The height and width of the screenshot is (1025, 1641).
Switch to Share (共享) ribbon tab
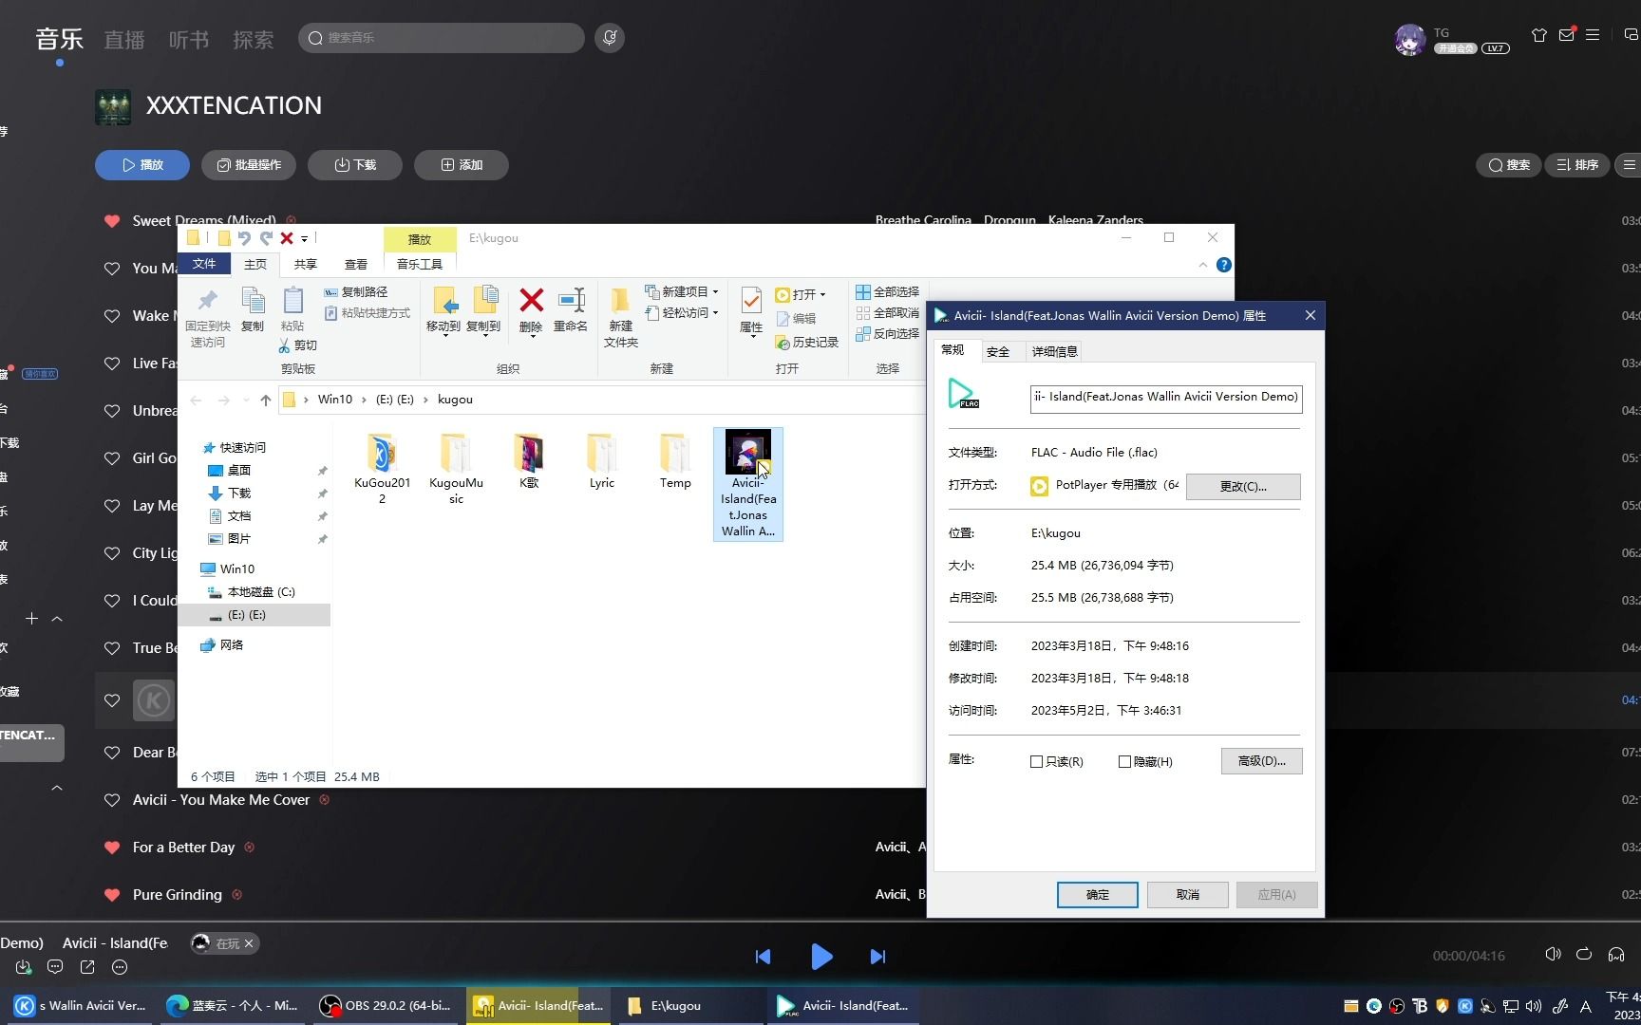[305, 264]
